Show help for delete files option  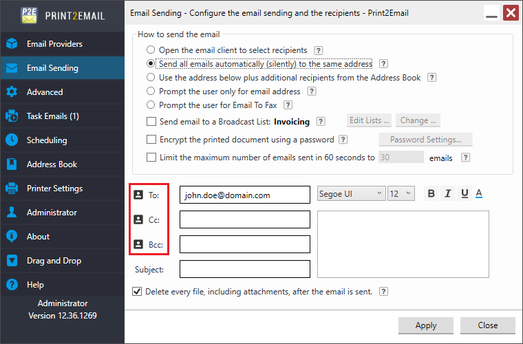[383, 292]
